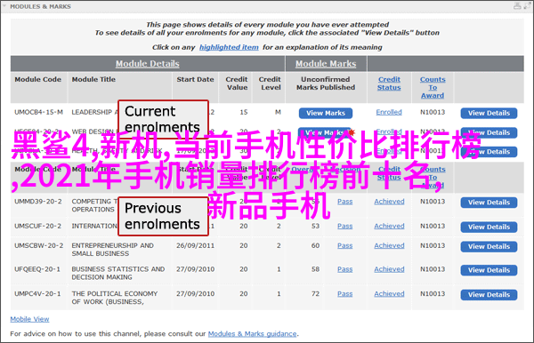The width and height of the screenshot is (534, 343).
Task: Open the Pass link for UMMD39-20-2
Action: coord(345,202)
